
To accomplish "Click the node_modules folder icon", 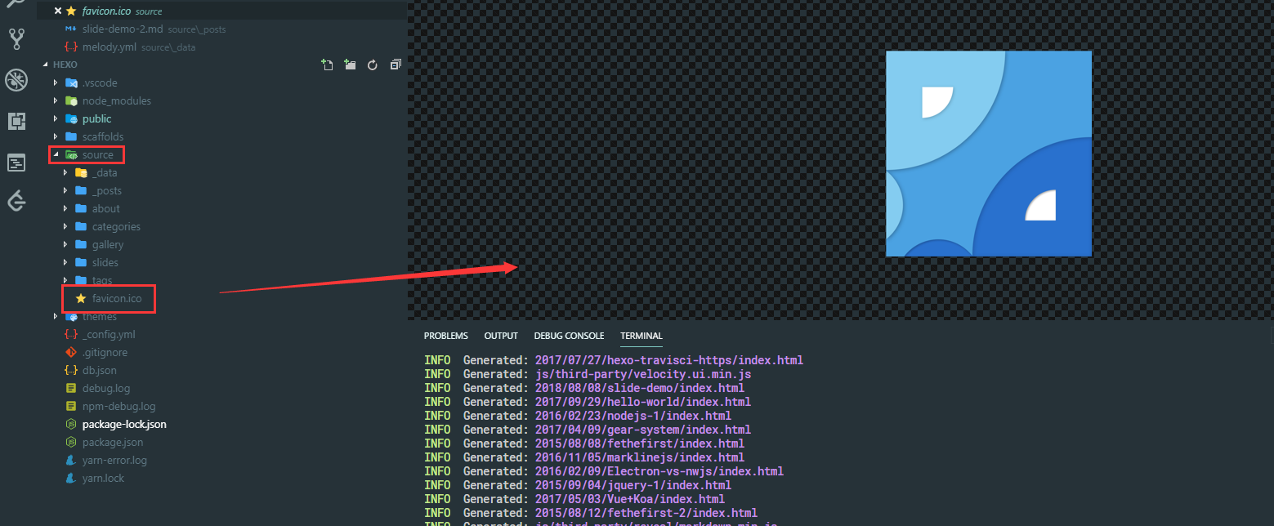I will [x=71, y=100].
